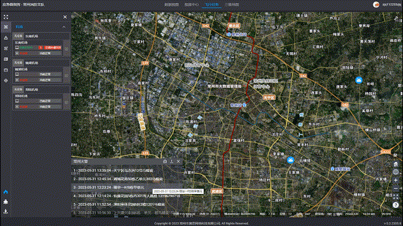This screenshot has width=403, height=226.
Task: Select alarm entry dated 2023-05-31 12:14:24
Action: 127,196
